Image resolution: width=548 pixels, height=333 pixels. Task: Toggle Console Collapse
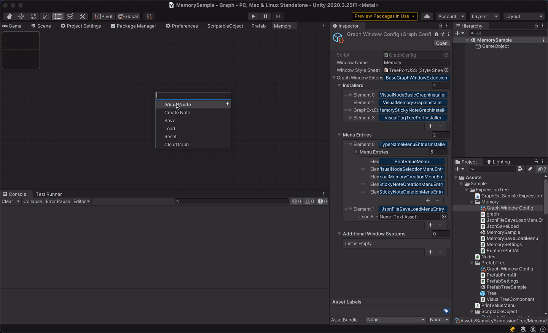[33, 201]
